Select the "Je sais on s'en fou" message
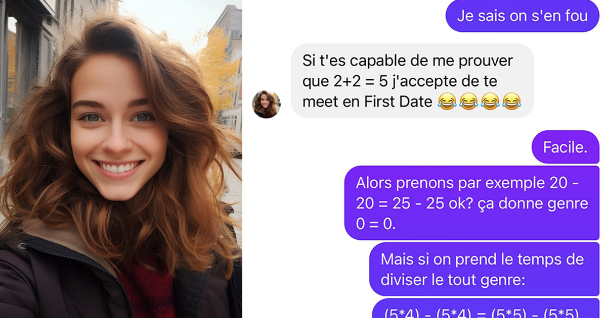This screenshot has width=607, height=318. pyautogui.click(x=522, y=16)
